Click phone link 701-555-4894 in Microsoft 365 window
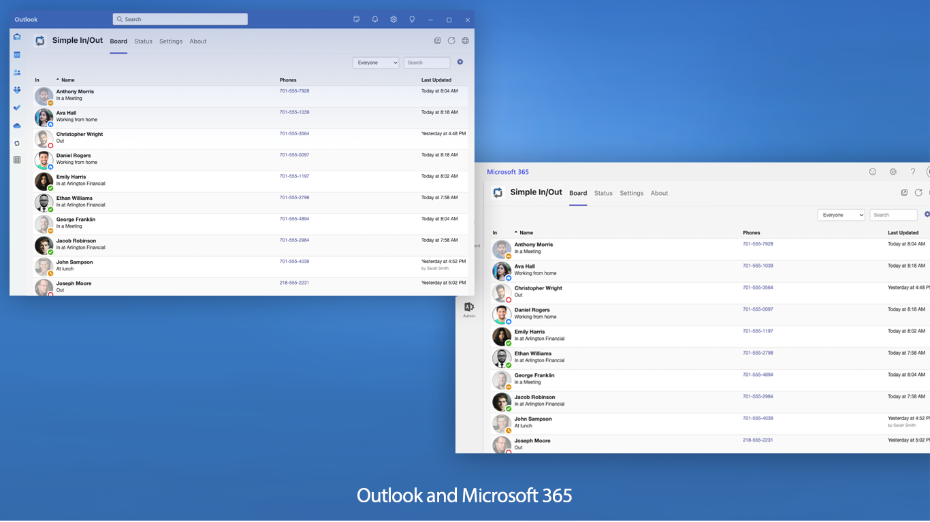 pyautogui.click(x=758, y=375)
